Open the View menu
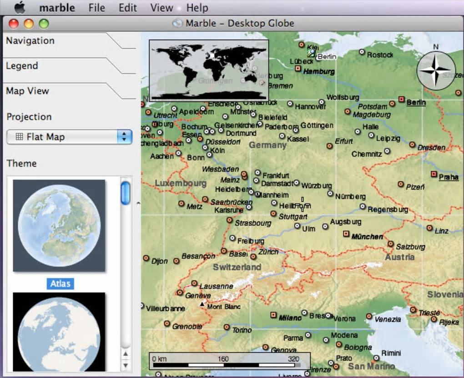 point(161,8)
